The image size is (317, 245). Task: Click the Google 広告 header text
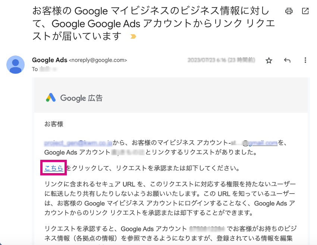[x=81, y=98]
